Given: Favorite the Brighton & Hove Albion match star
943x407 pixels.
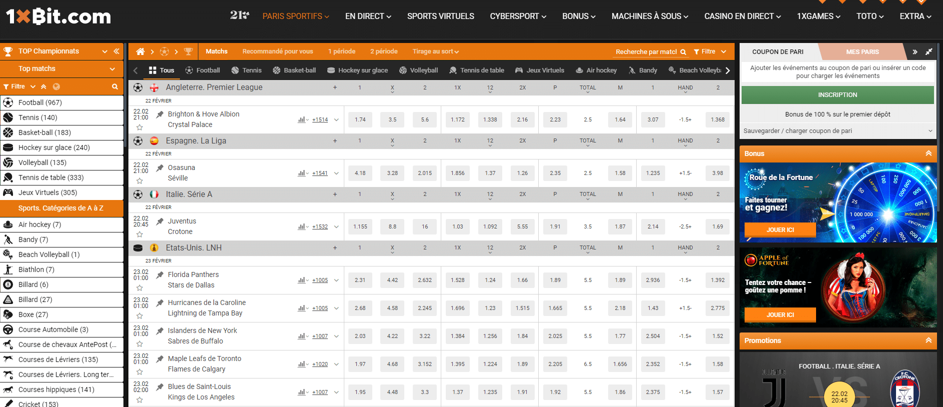Looking at the screenshot, I should tap(139, 127).
